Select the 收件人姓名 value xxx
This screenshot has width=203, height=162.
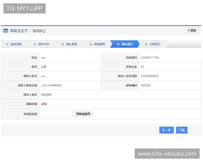tap(43, 76)
